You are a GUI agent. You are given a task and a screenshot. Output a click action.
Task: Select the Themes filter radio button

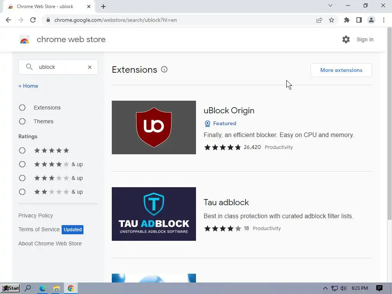[22, 121]
